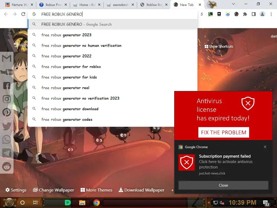Open the Pinterest sidebar shortcut
277x208 pixels.
7,112
